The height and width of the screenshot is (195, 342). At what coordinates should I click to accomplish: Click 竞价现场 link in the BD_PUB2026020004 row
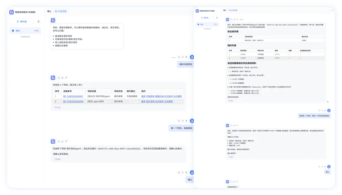150,101
